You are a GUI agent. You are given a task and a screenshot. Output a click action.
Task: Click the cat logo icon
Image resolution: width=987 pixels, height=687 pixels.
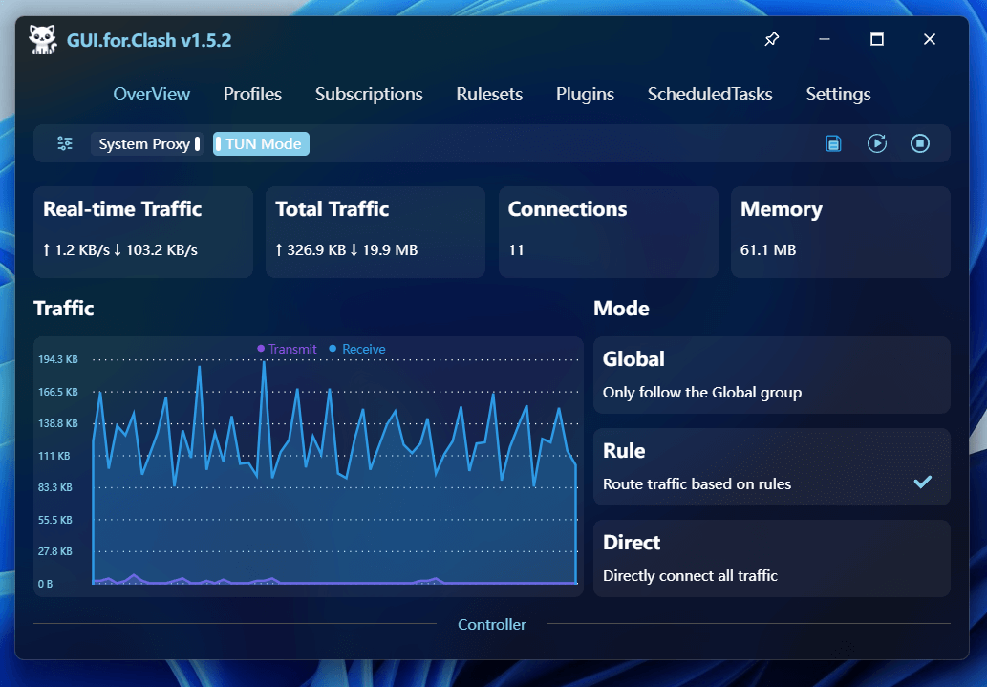click(x=43, y=40)
